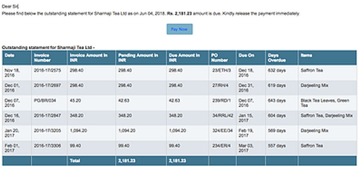
Task: Click 'Darjeeling Mix' item in Jan 20 row
Action: (314, 131)
